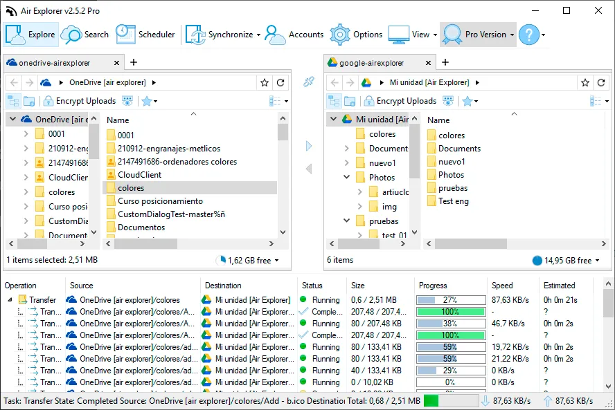Viewport: 615px width, 410px height.
Task: Collapse pruebas tree folder
Action: [x=347, y=221]
